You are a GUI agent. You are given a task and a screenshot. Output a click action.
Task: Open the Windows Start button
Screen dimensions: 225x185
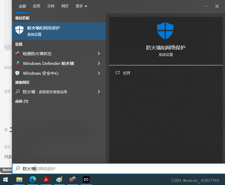(5, 180)
